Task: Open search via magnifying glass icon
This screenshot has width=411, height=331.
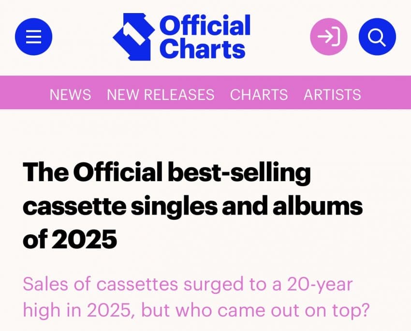Action: tap(377, 37)
